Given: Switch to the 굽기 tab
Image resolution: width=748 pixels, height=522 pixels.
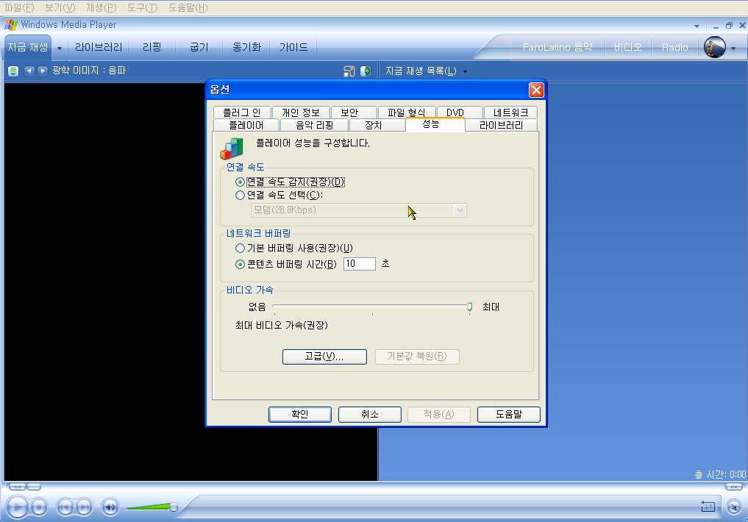Looking at the screenshot, I should [199, 47].
